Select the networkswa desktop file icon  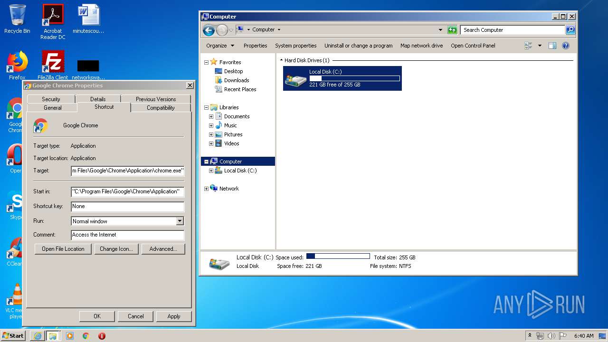pos(88,69)
